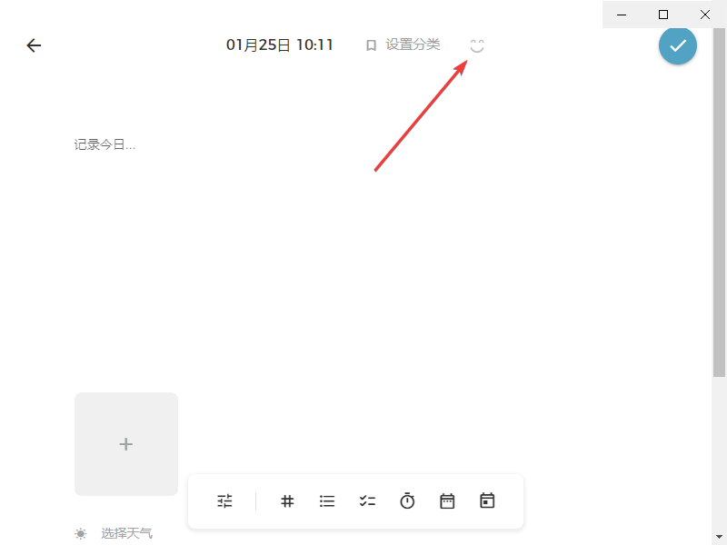Image resolution: width=727 pixels, height=545 pixels.
Task: Open the mood smiley face picker
Action: (477, 45)
